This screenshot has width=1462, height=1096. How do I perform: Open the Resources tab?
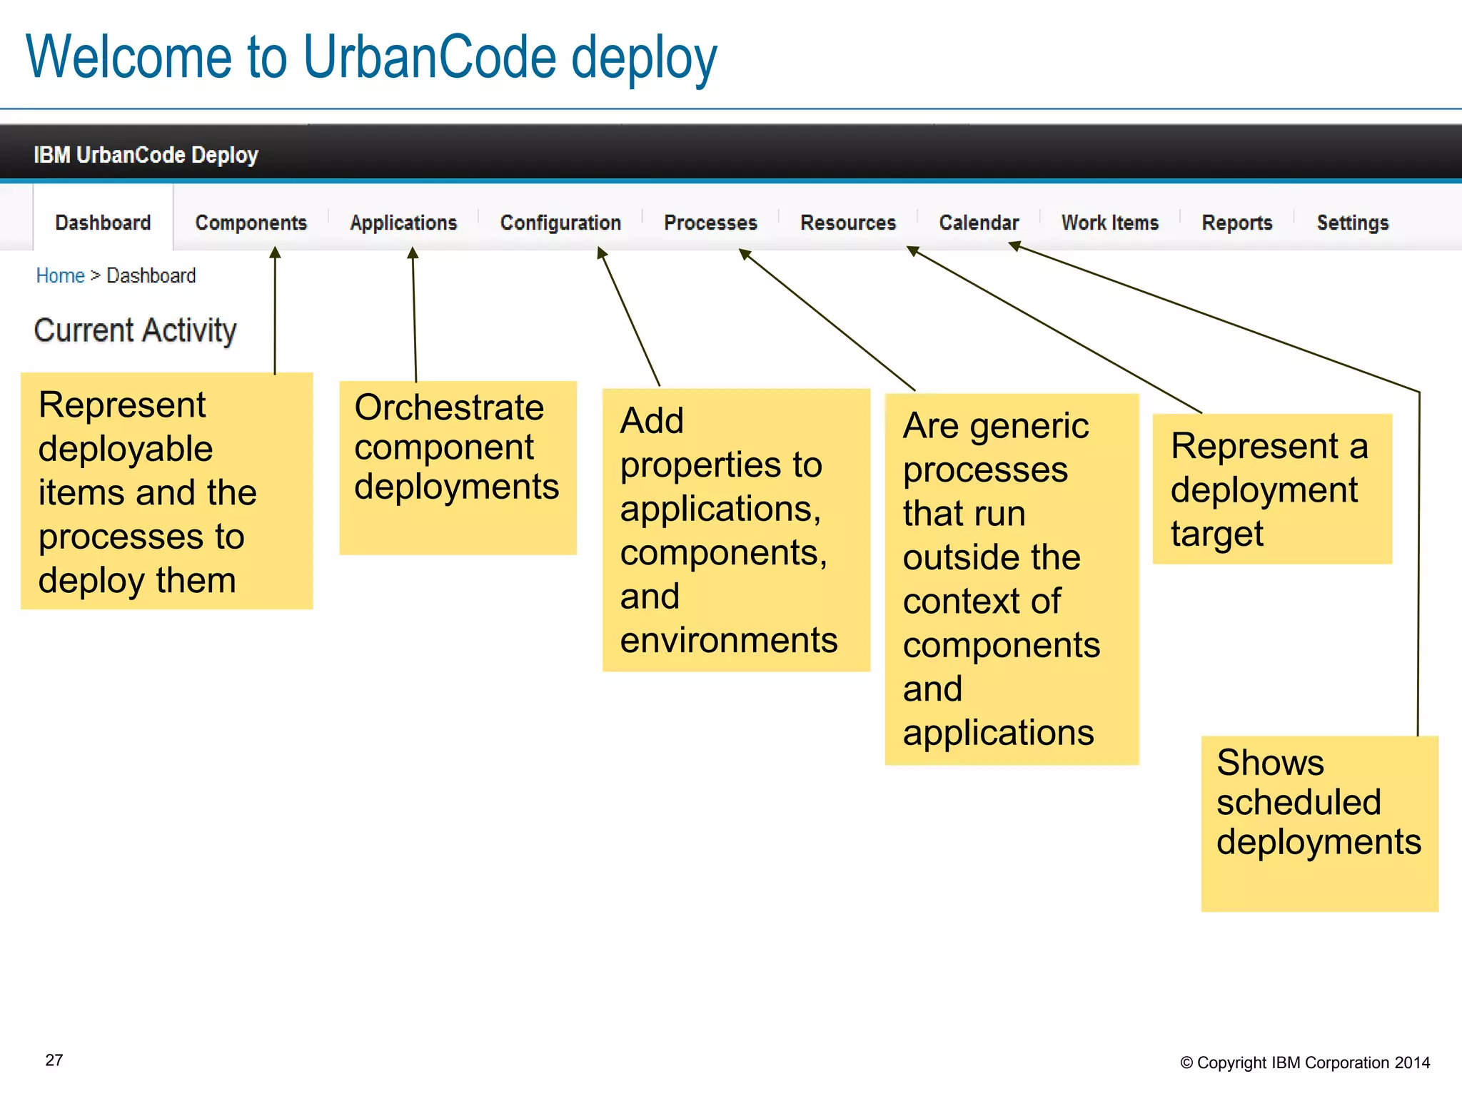pyautogui.click(x=848, y=223)
